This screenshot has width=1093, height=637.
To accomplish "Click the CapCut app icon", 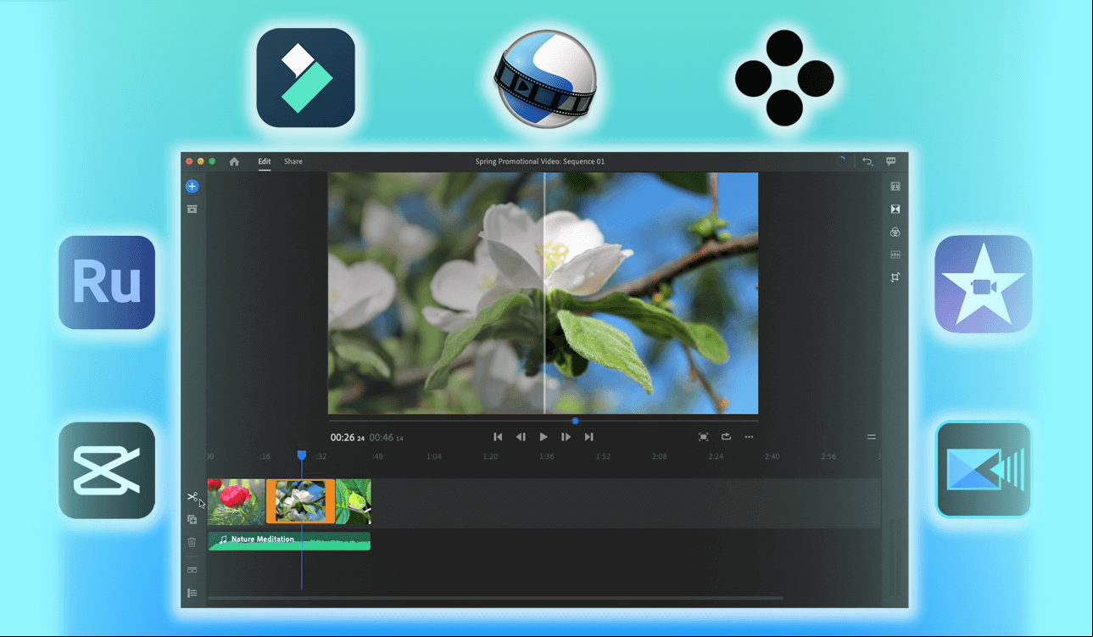I will point(107,470).
